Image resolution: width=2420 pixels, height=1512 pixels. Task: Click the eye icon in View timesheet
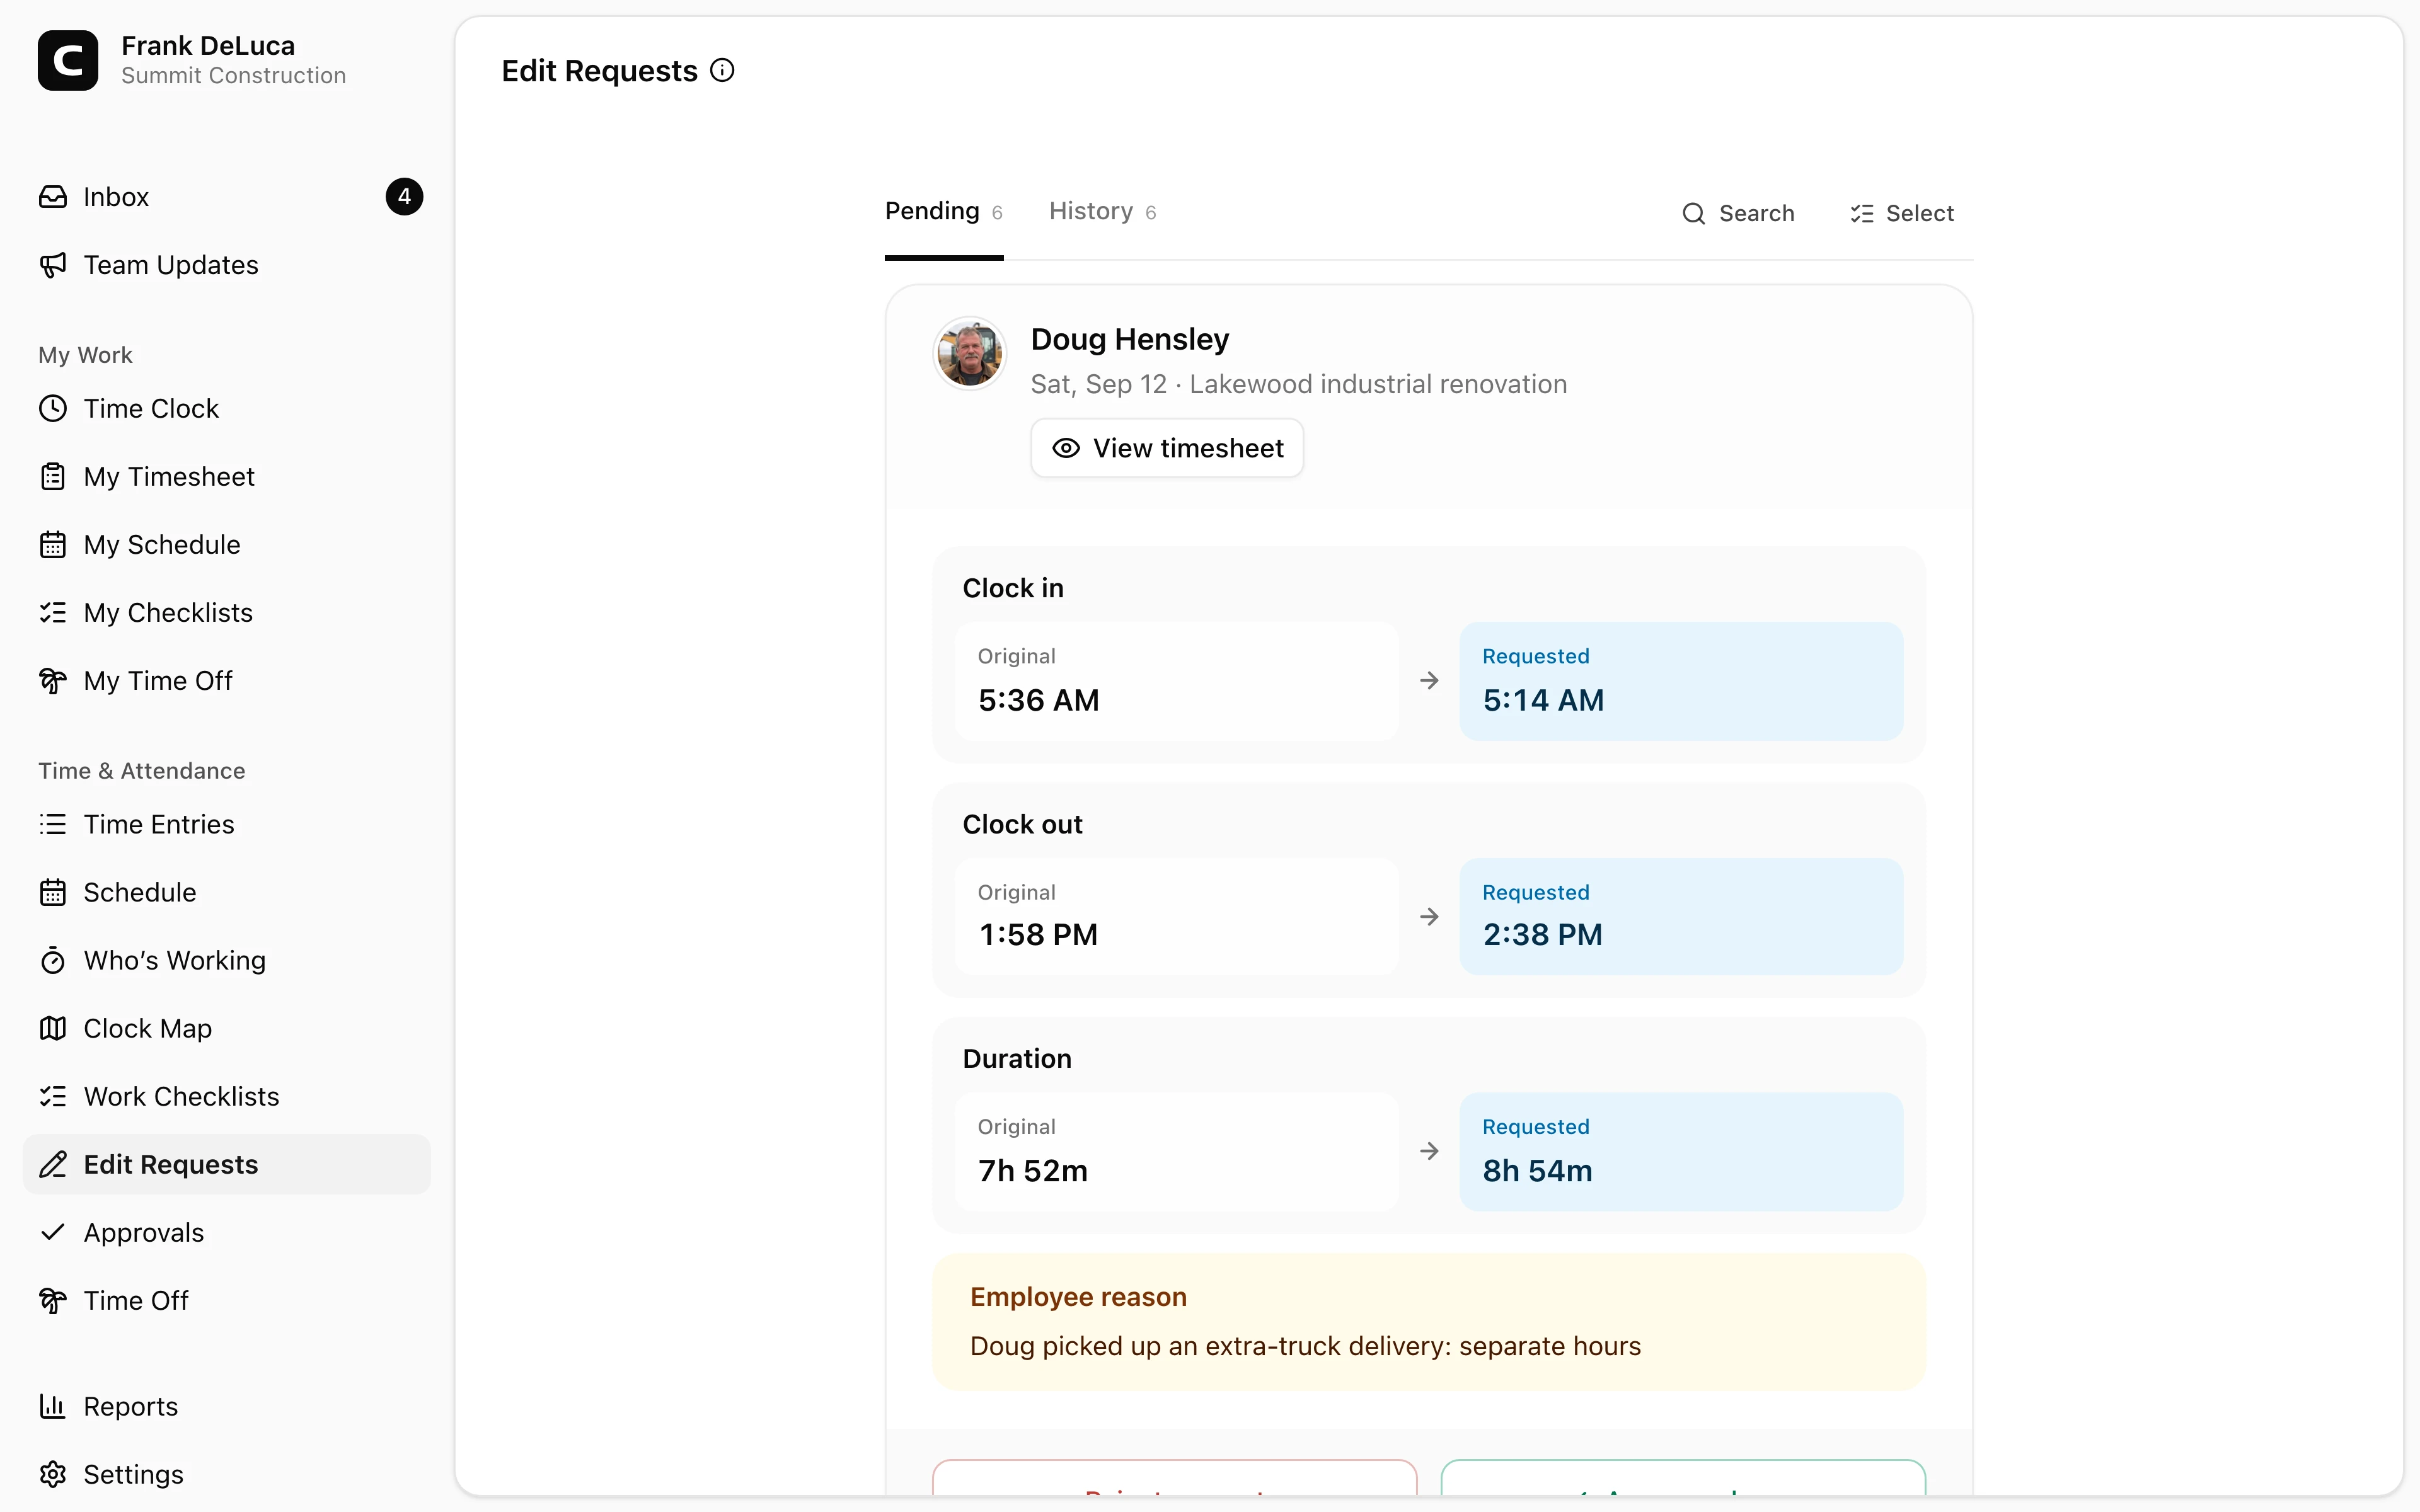pos(1066,449)
